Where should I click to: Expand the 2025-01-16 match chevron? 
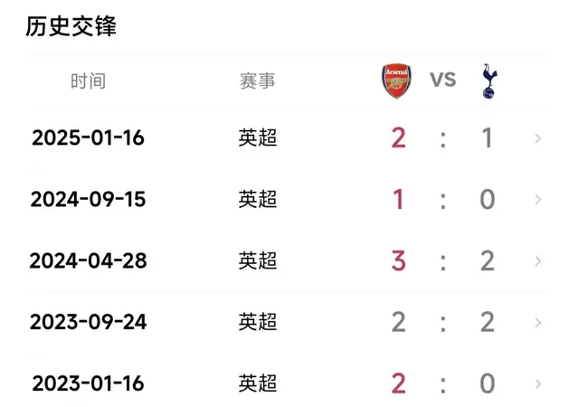pos(539,138)
